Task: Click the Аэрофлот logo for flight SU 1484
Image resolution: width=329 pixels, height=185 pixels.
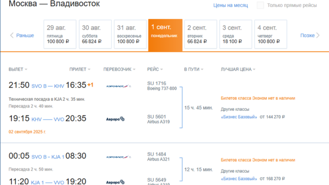Action: coord(119,157)
